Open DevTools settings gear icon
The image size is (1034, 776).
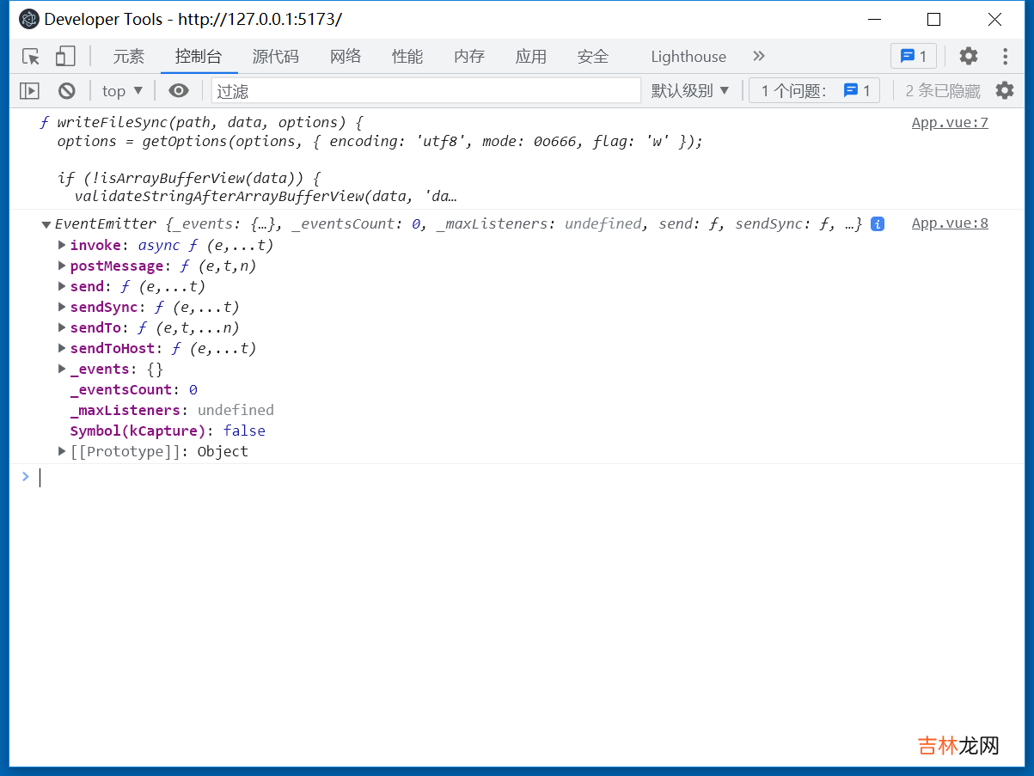tap(969, 57)
